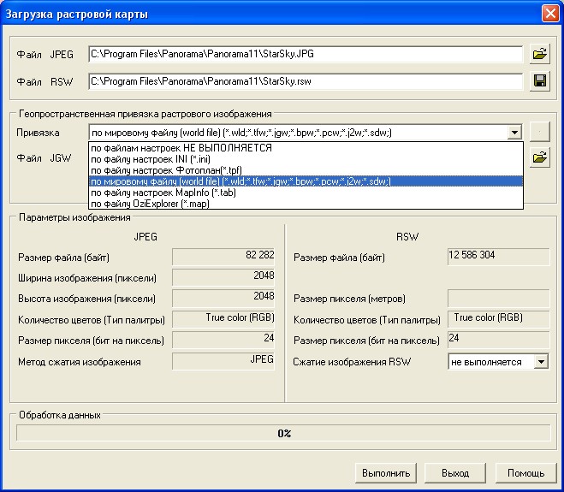Click the save disk icon for RSW file
Image resolution: width=564 pixels, height=492 pixels.
[x=539, y=81]
